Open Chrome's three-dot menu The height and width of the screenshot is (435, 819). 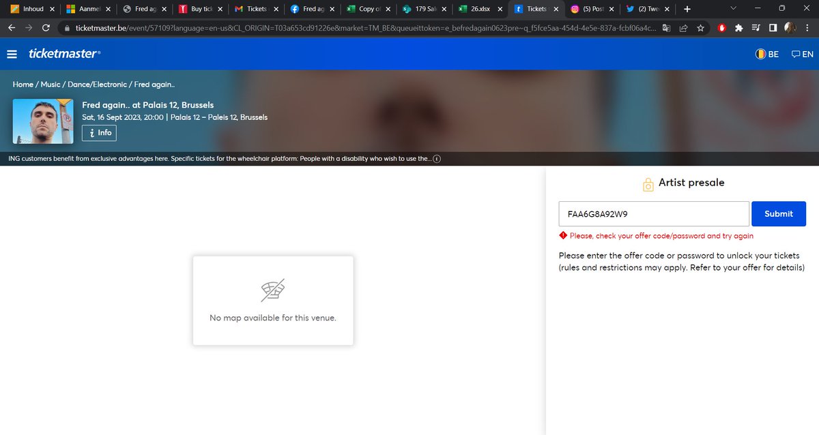tap(807, 28)
